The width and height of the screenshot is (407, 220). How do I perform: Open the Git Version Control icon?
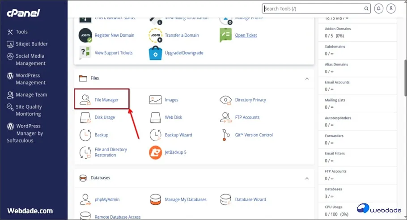tap(226, 135)
